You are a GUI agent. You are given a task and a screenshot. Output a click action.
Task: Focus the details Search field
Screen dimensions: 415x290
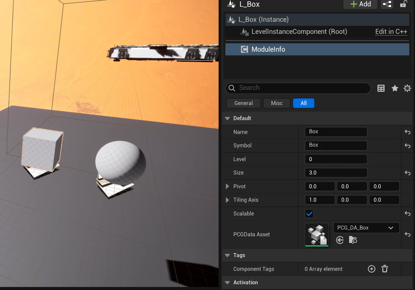[298, 88]
